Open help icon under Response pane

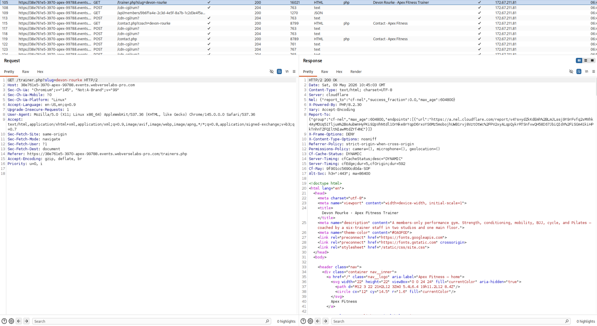pos(303,321)
